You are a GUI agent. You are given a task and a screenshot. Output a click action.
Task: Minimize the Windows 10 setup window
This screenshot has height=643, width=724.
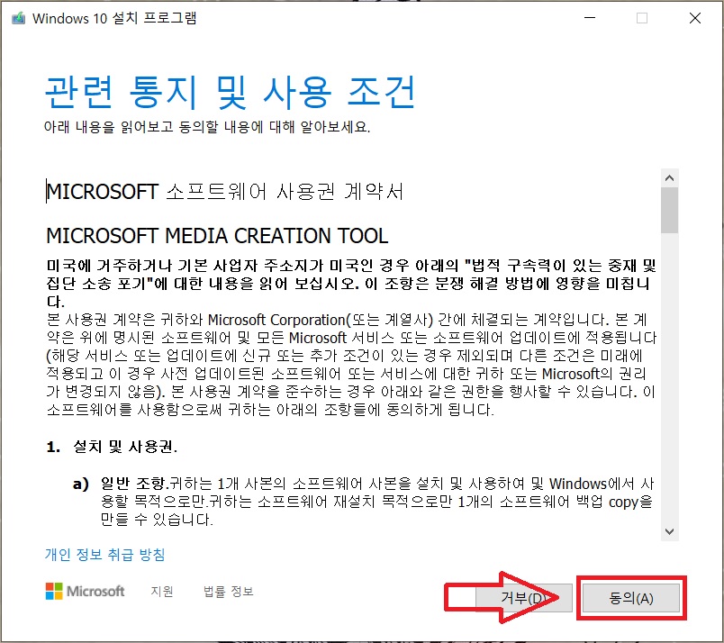tap(590, 18)
